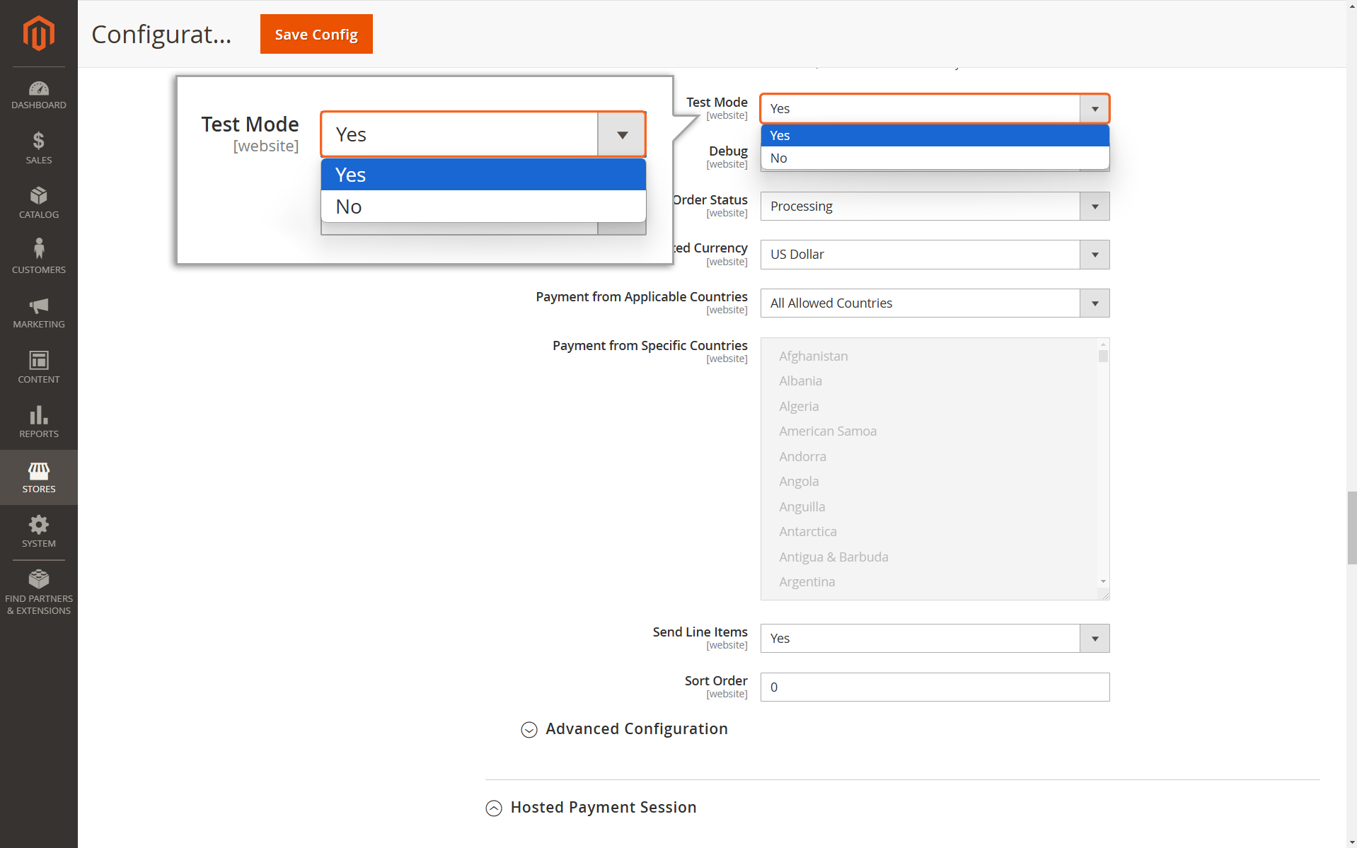Click the Debug field label
This screenshot has height=848, width=1357.
(x=728, y=151)
